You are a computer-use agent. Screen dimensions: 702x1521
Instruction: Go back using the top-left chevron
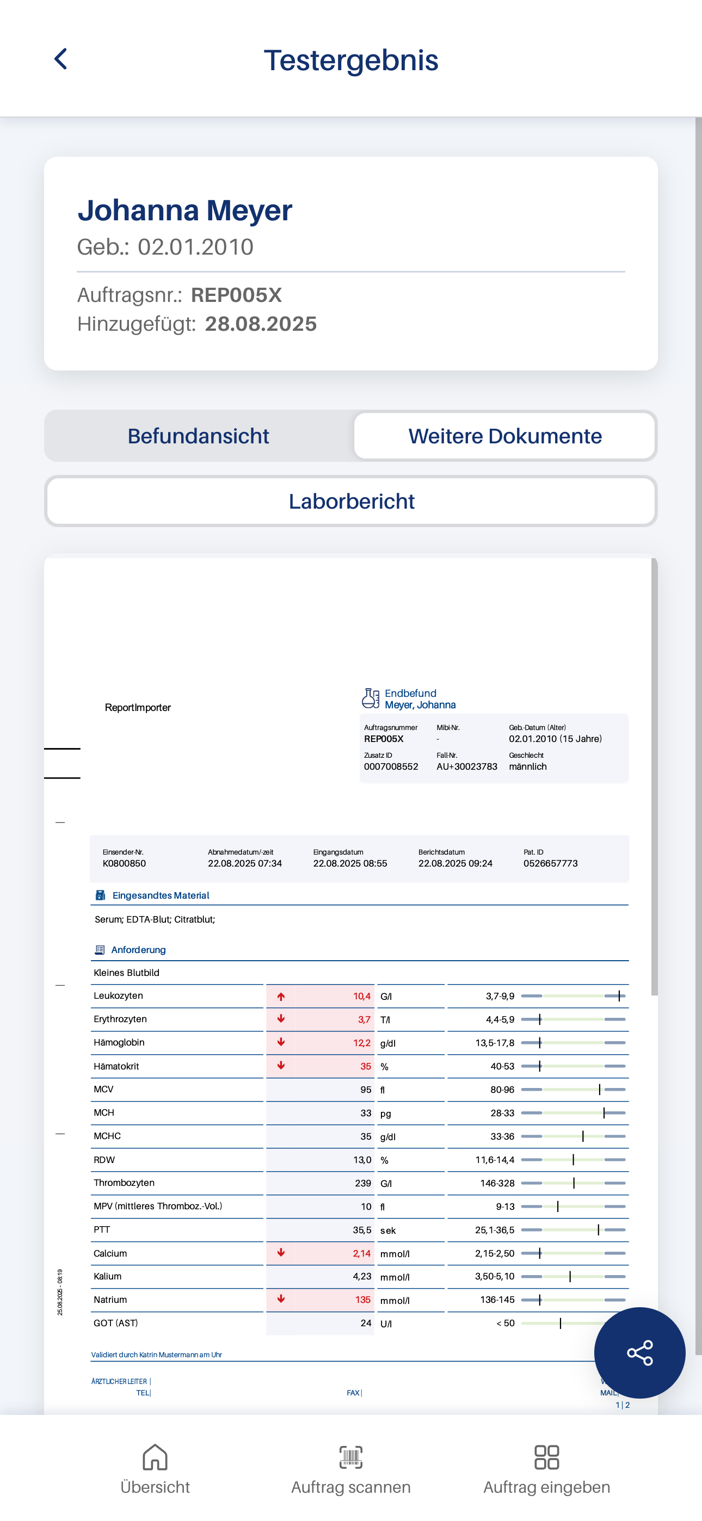click(60, 59)
